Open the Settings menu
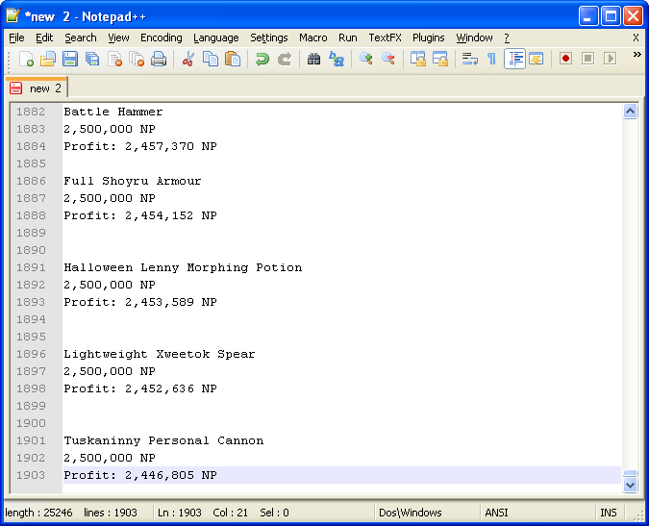The height and width of the screenshot is (526, 649). 269,38
